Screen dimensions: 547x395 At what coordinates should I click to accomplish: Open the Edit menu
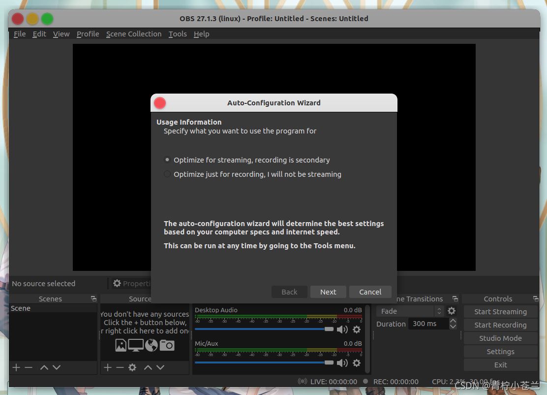pos(39,34)
